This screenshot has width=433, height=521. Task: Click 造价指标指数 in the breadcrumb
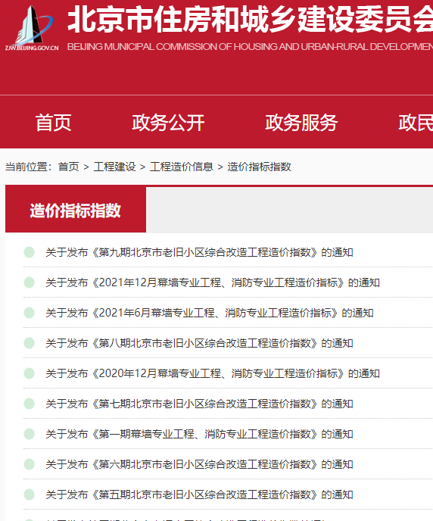(x=260, y=167)
